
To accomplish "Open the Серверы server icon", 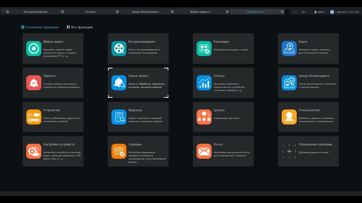I will (119, 151).
